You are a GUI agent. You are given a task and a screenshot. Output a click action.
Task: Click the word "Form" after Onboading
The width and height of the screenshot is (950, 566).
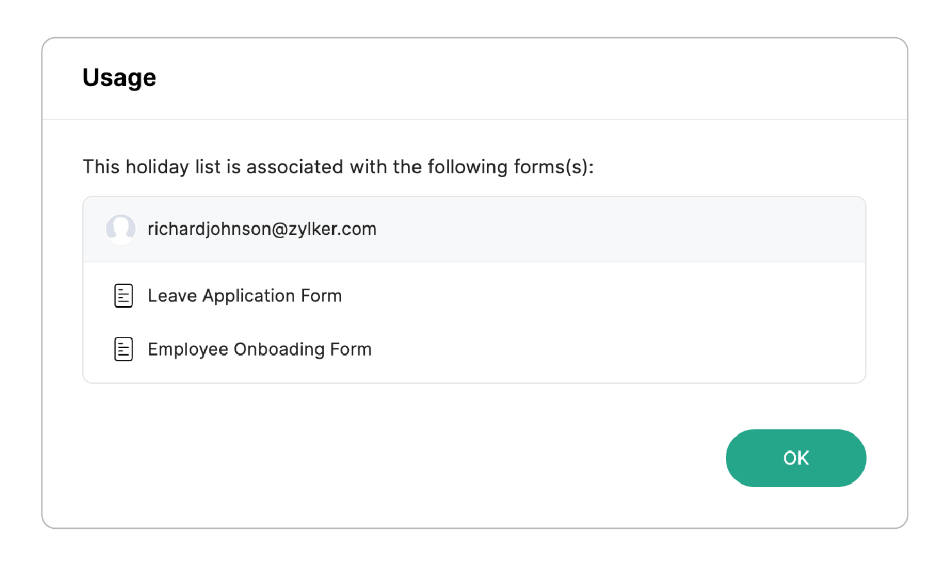click(351, 350)
